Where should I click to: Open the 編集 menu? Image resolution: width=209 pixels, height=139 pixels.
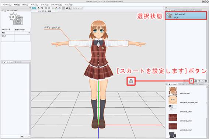click(x=17, y=4)
